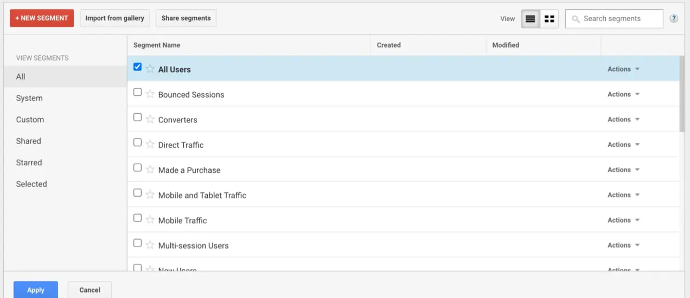Image resolution: width=690 pixels, height=298 pixels.
Task: Open Actions dropdown for Mobile and Tablet Traffic
Action: (x=623, y=195)
